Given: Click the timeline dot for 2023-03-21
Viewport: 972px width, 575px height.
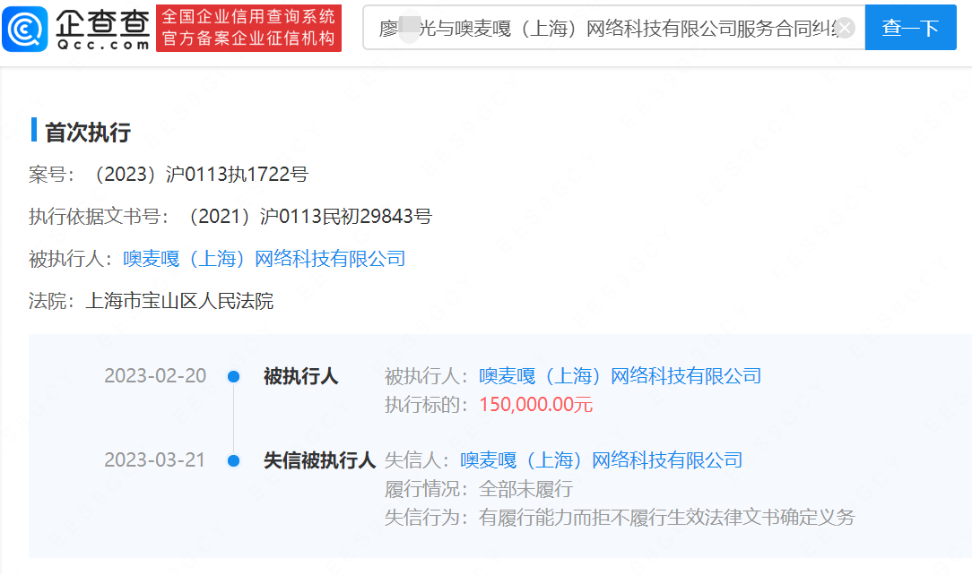Looking at the screenshot, I should (x=233, y=461).
